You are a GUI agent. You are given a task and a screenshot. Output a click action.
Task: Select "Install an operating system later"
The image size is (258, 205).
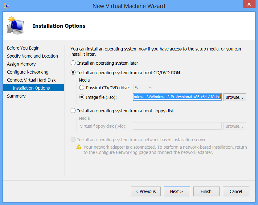pos(73,63)
